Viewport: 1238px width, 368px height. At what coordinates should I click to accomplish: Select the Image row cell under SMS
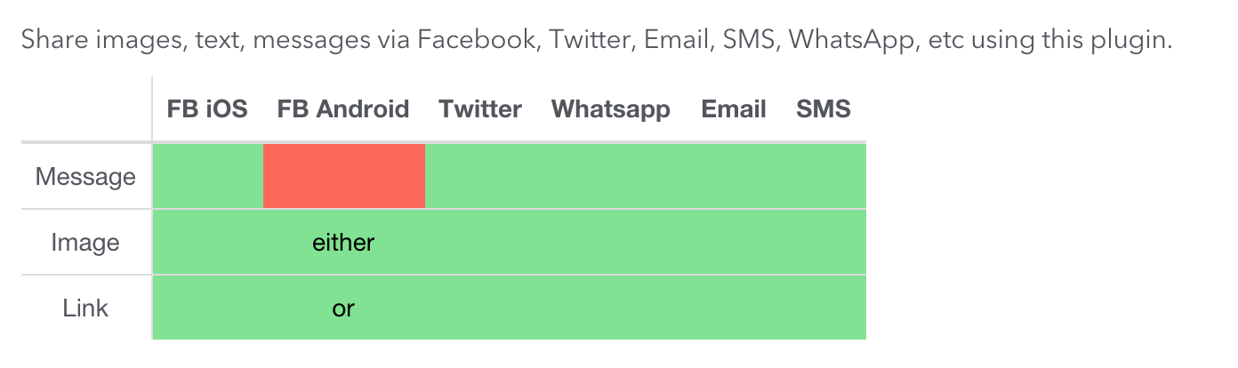coord(824,243)
